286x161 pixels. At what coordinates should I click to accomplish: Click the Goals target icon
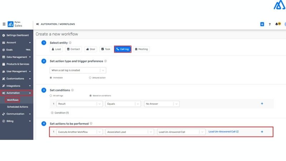coord(4,50)
